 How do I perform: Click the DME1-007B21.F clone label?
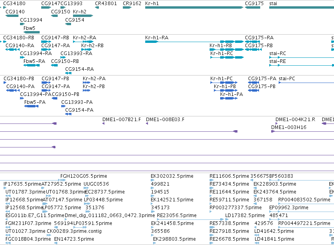click(x=122, y=120)
